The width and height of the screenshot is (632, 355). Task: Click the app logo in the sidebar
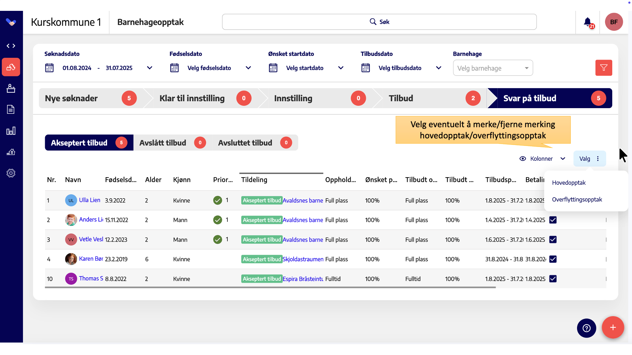click(11, 22)
